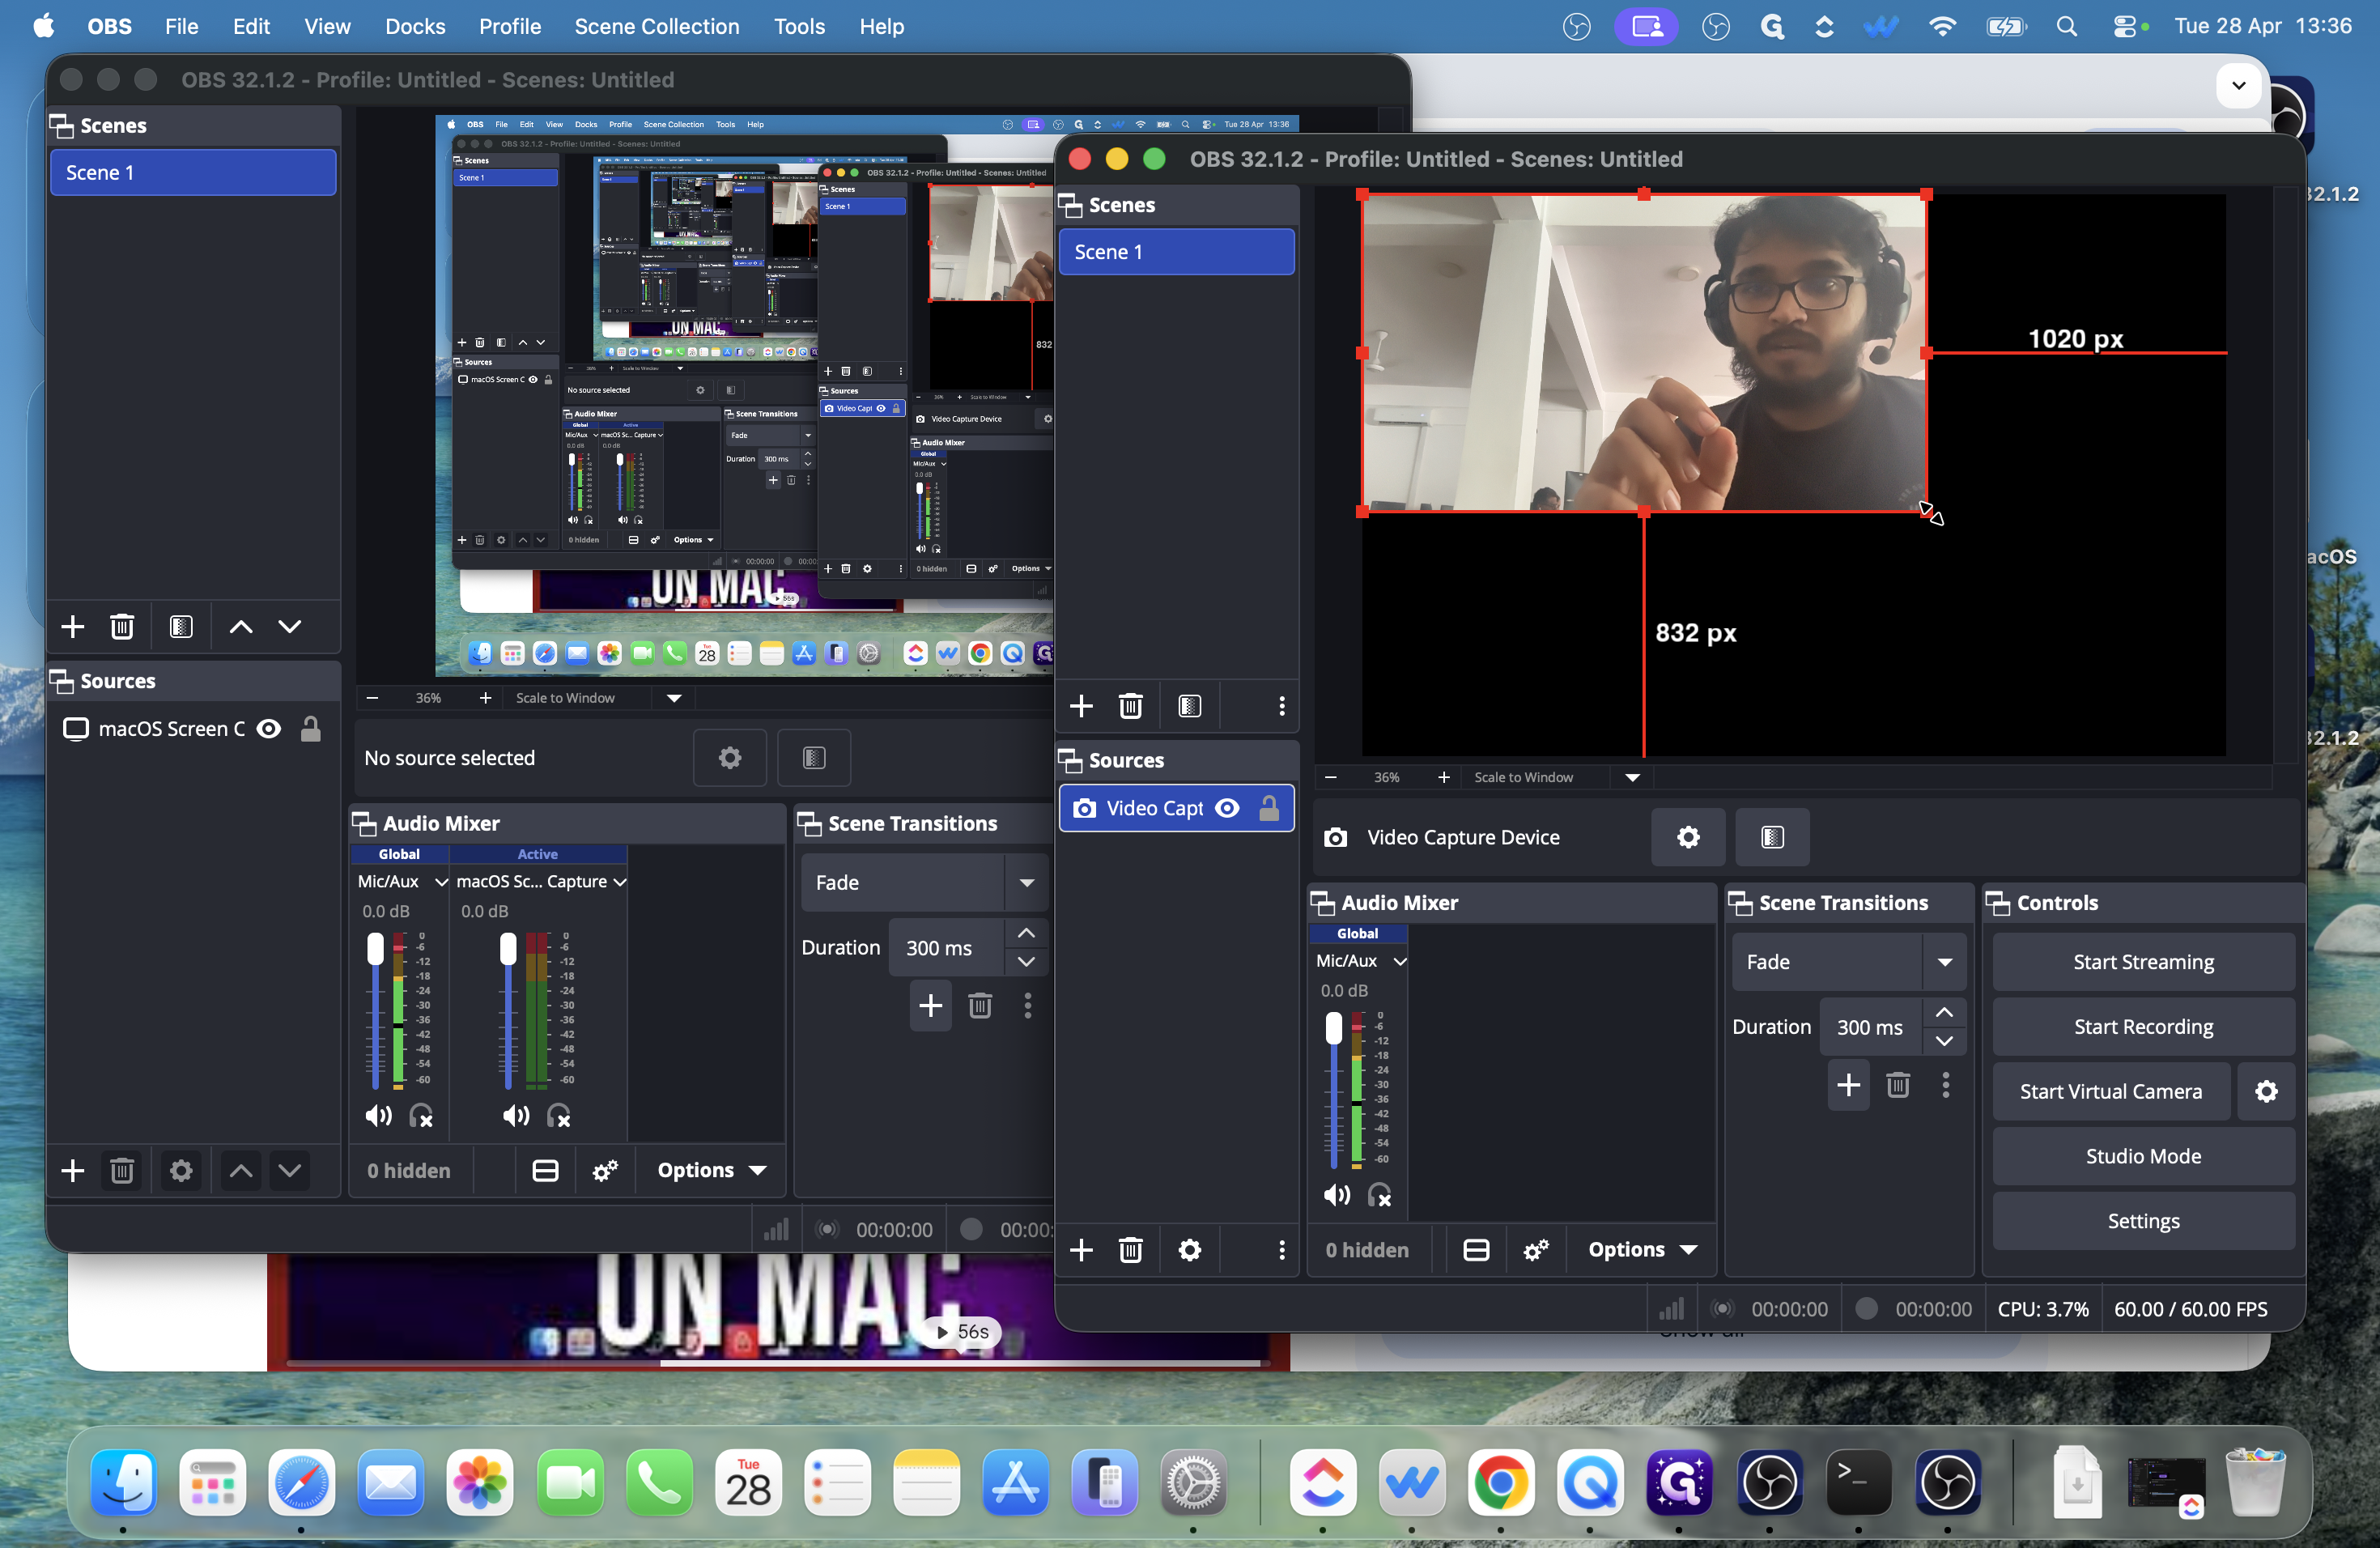This screenshot has height=1548, width=2380.
Task: Zoom out preview in back window
Action: tap(372, 698)
